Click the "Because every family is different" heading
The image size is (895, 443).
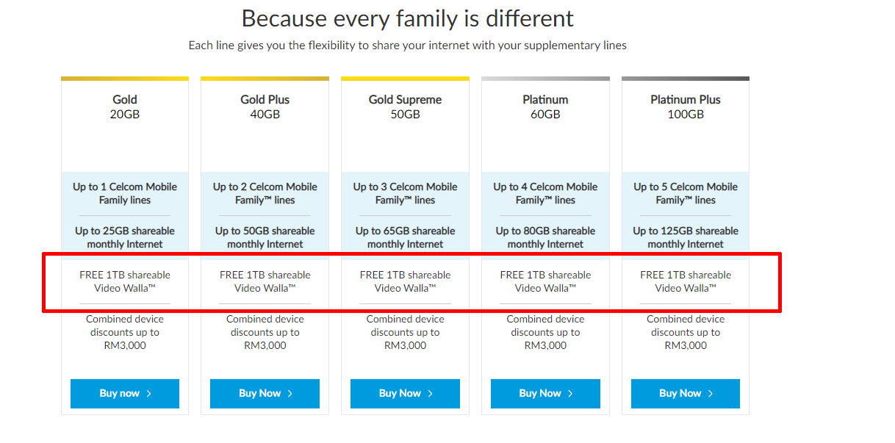click(408, 18)
